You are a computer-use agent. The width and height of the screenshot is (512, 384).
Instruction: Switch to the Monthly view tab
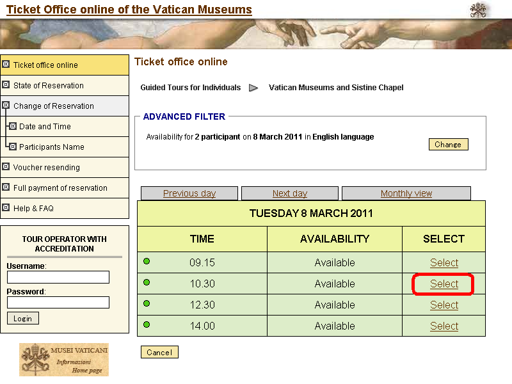click(x=406, y=193)
